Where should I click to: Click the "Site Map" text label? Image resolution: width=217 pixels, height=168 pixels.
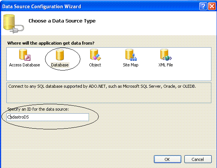(x=131, y=65)
